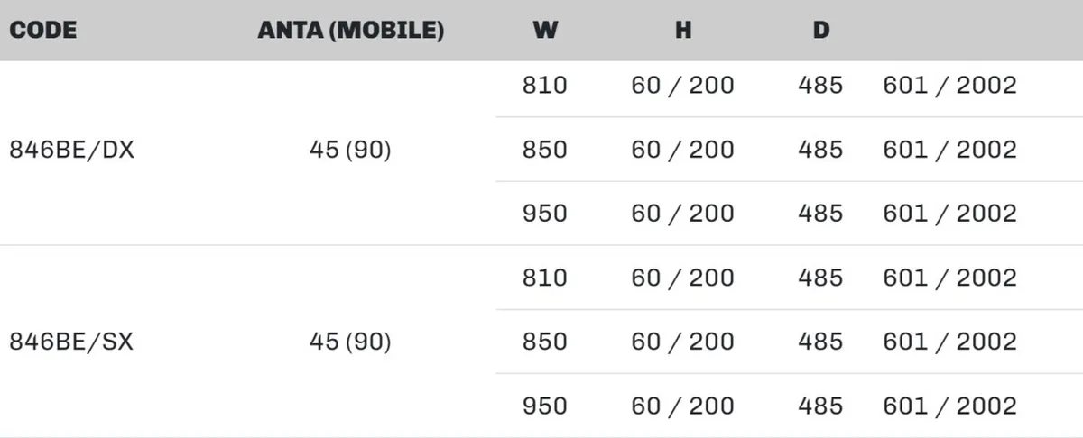The height and width of the screenshot is (438, 1083).
Task: Select 601 / 2002 in the bottom row
Action: tap(949, 406)
